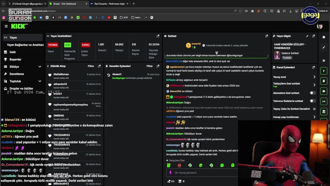Open the browser tab list dropdown arrow
This screenshot has height=186, width=330.
pyautogui.click(x=3, y=4)
